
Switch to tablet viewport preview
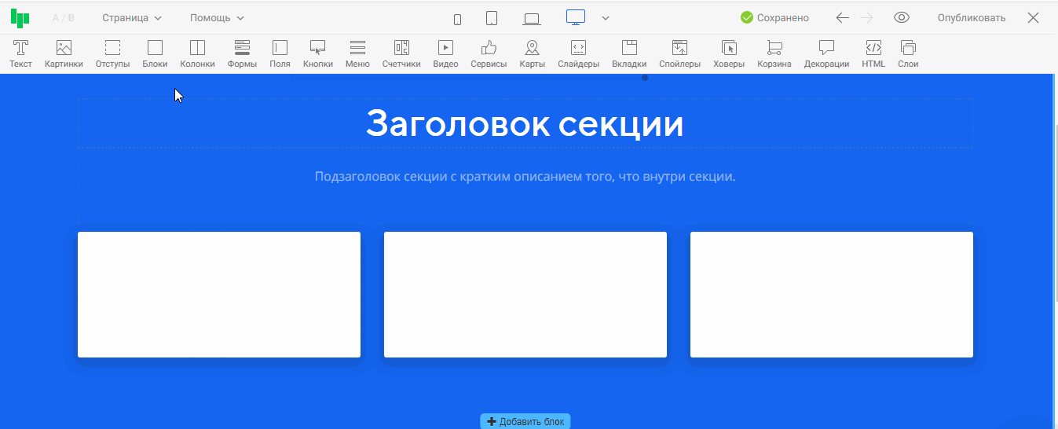click(x=492, y=18)
